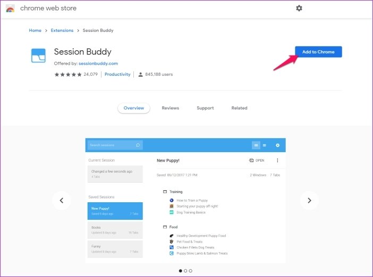This screenshot has height=277, width=373.
Task: Open settings via the gear icon
Action: [299, 8]
